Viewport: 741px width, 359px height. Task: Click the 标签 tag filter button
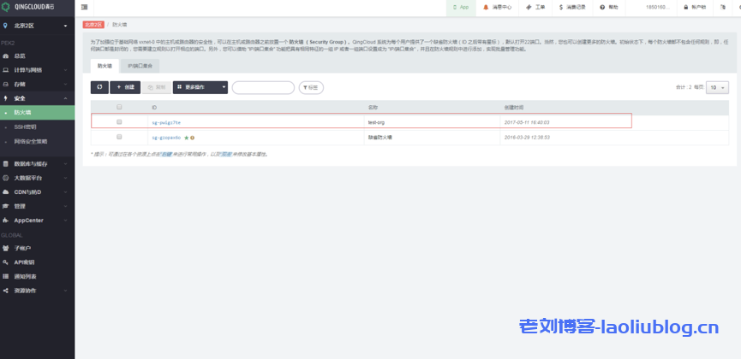click(x=311, y=87)
